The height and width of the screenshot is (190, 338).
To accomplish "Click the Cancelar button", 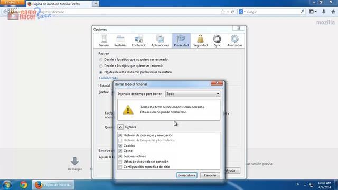I will [210, 175].
